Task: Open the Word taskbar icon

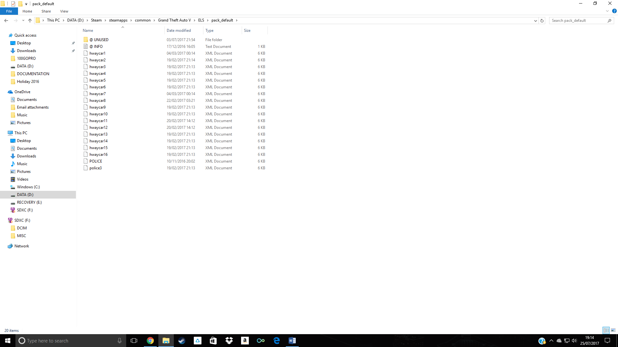Action: click(x=292, y=341)
